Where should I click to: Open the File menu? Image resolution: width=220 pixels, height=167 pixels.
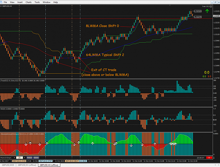(5, 2)
